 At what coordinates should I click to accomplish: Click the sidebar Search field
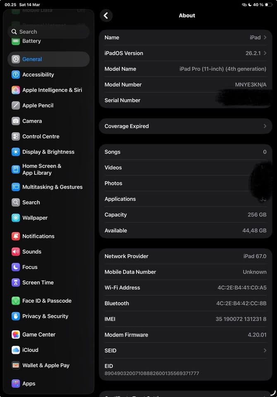point(48,32)
